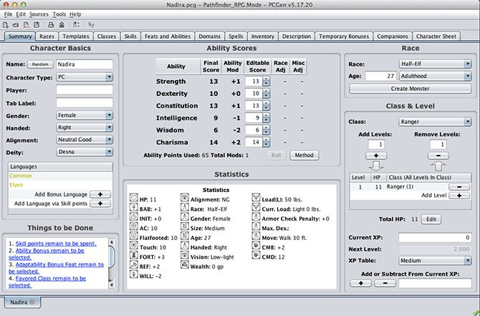Click the Export character toolbar icon
This screenshot has width=480, height=316.
[x=62, y=25]
